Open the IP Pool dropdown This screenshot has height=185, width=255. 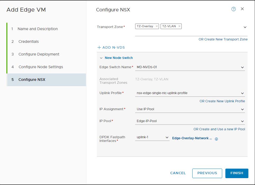click(x=242, y=121)
